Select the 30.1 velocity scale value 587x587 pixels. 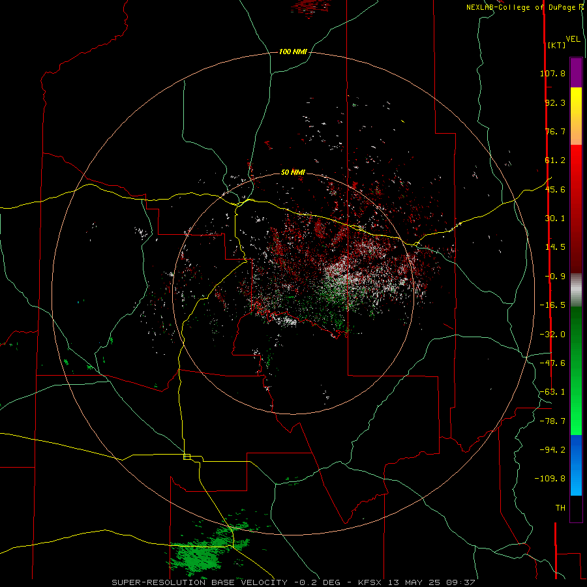pyautogui.click(x=555, y=218)
